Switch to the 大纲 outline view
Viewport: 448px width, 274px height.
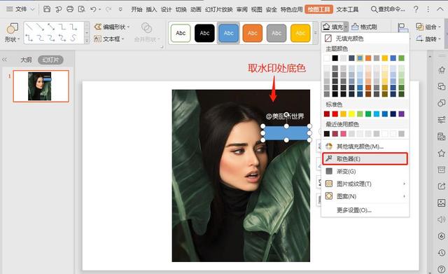coord(27,60)
